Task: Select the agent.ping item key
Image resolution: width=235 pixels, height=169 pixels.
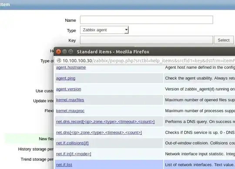Action: (x=66, y=78)
